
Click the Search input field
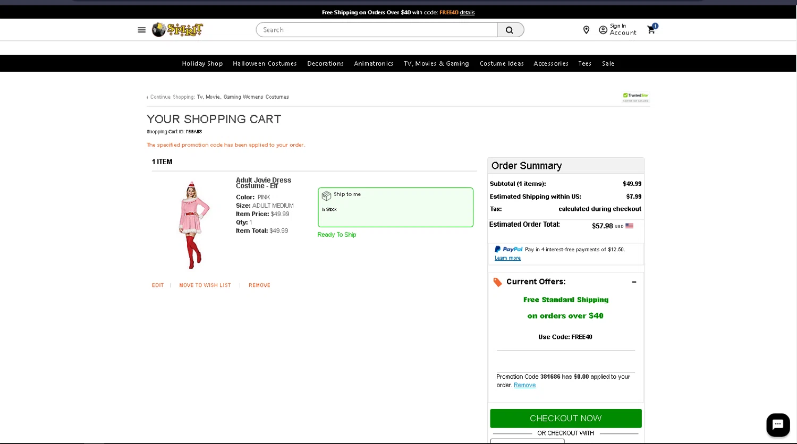[x=377, y=30]
